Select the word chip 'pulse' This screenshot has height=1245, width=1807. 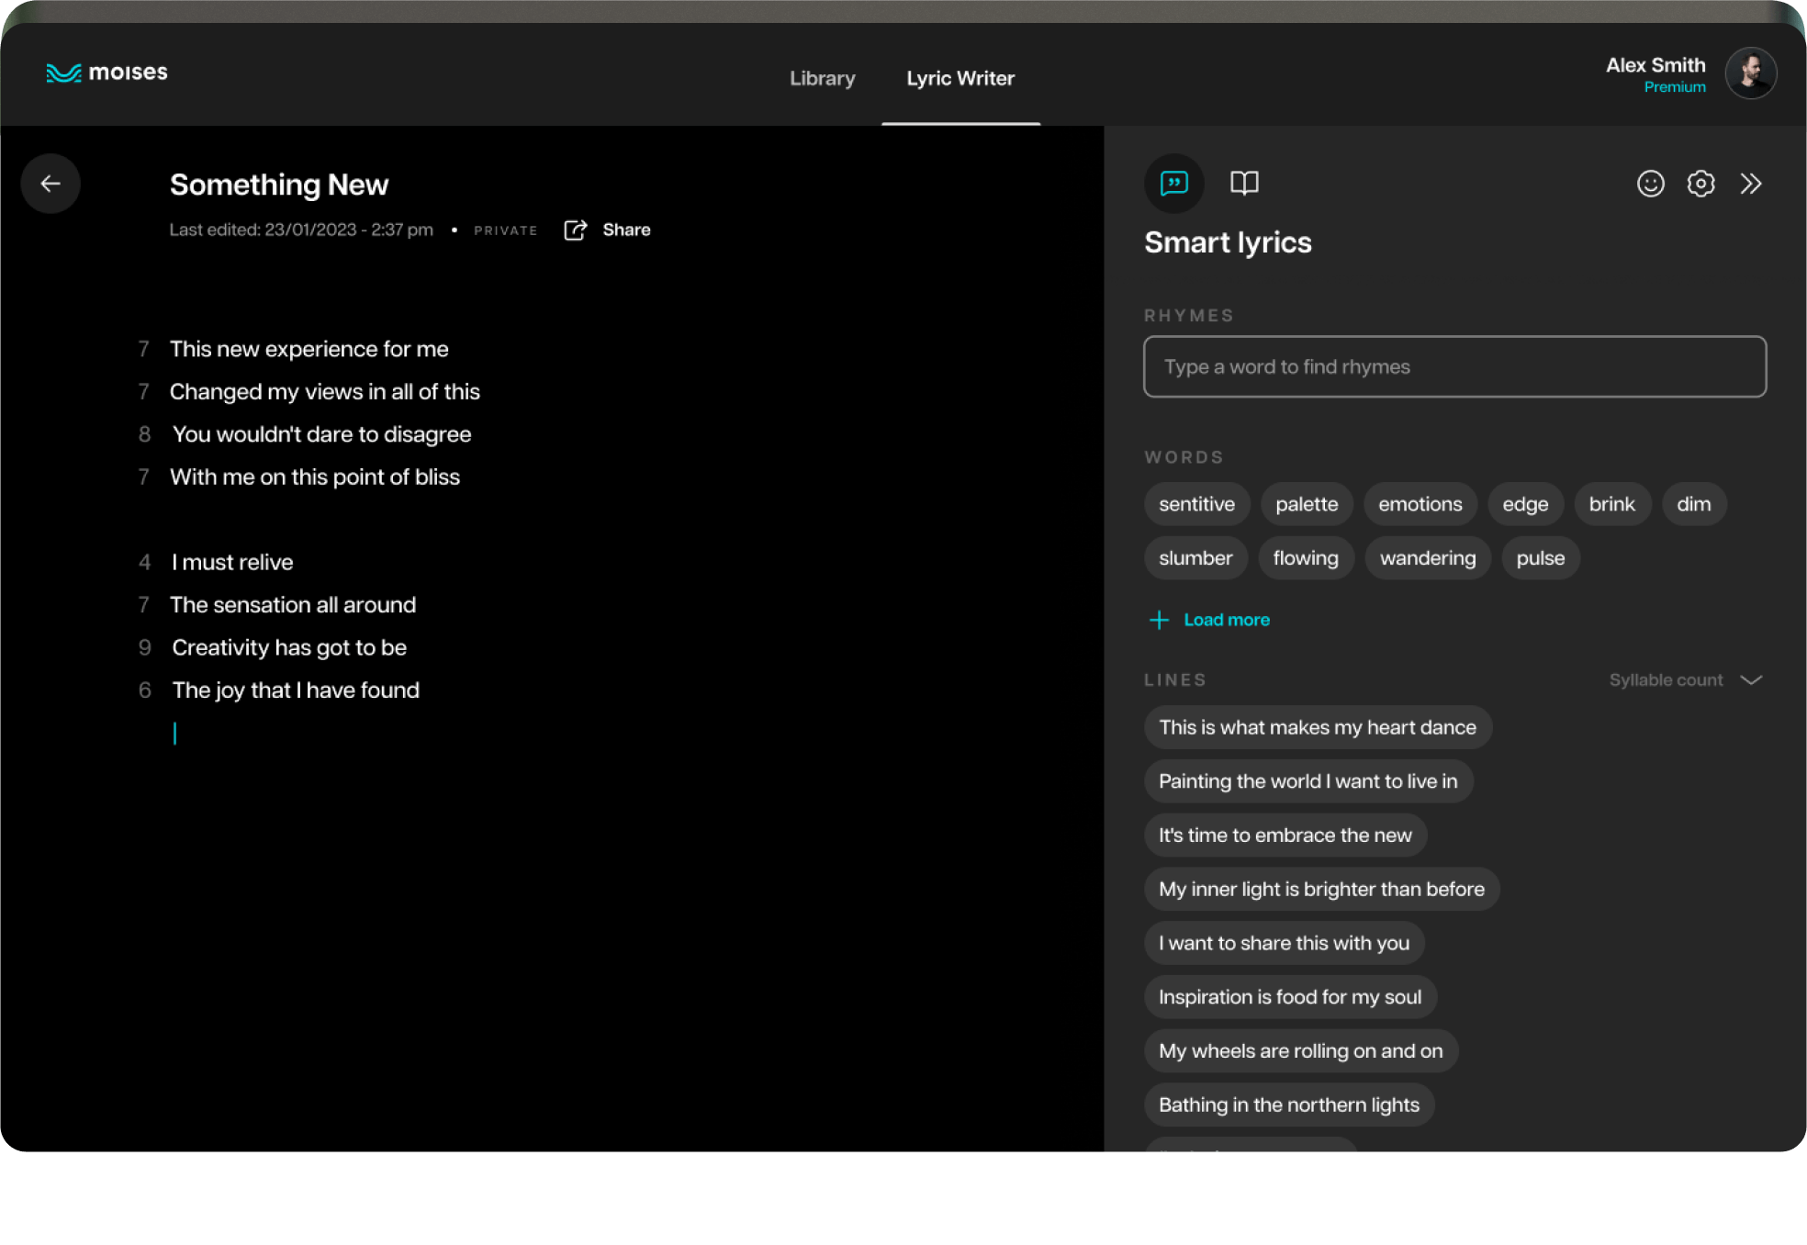click(x=1540, y=558)
